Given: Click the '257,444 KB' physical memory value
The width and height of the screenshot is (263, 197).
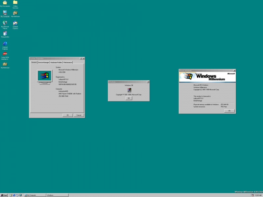Looking at the screenshot, I should (x=225, y=104).
